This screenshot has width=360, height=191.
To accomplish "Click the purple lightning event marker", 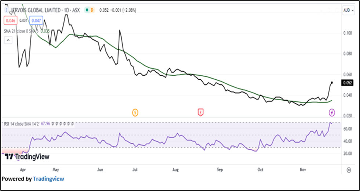I will tap(332, 112).
